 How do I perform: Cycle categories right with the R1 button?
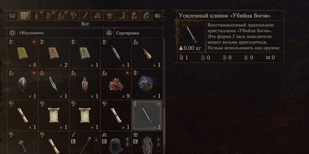pyautogui.click(x=158, y=16)
